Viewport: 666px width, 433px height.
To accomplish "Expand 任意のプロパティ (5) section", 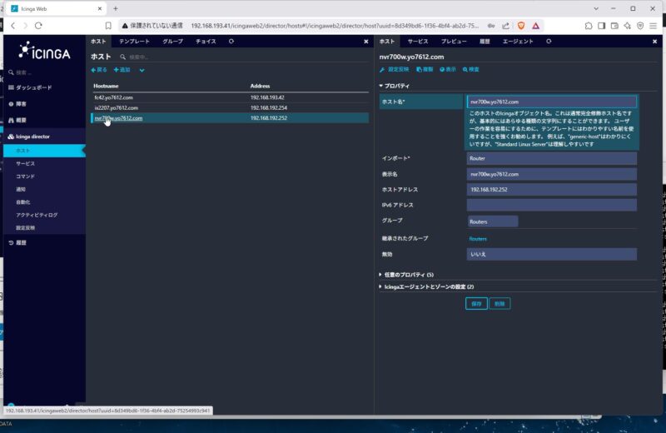I will coord(406,275).
